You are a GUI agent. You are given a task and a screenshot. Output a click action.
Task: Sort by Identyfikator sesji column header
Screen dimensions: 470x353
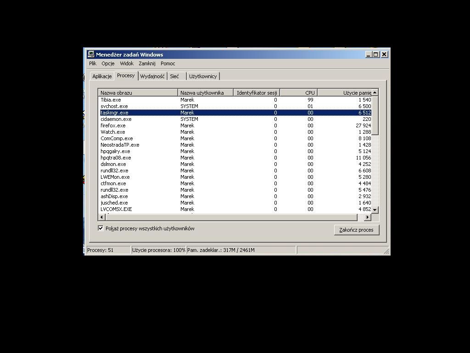tap(257, 93)
